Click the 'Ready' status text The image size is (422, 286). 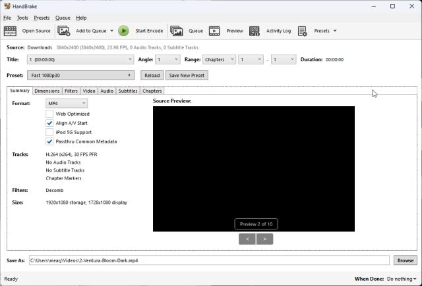(x=11, y=279)
